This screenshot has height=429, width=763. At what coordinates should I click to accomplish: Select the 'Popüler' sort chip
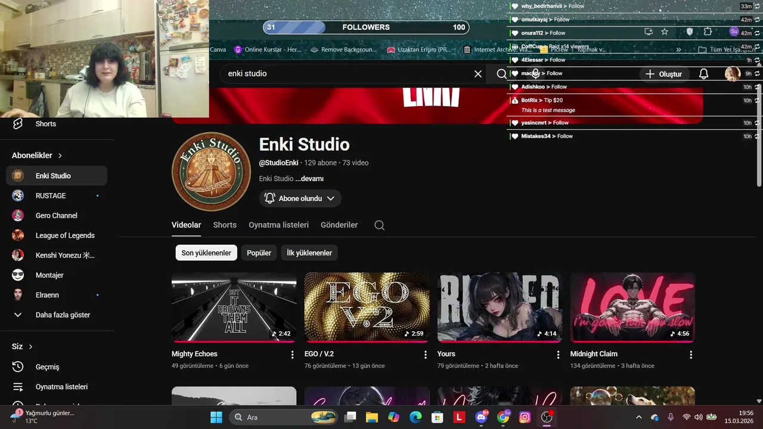point(259,253)
